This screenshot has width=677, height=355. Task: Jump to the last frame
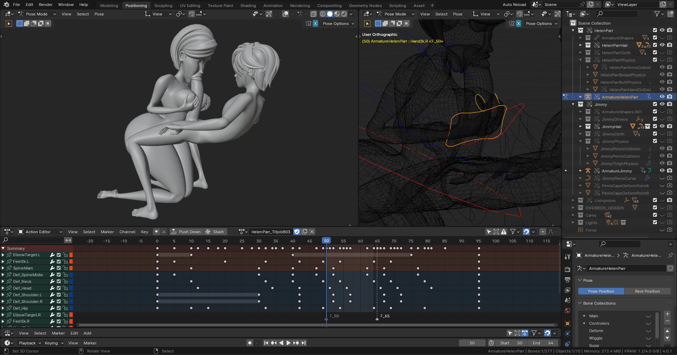coord(304,343)
